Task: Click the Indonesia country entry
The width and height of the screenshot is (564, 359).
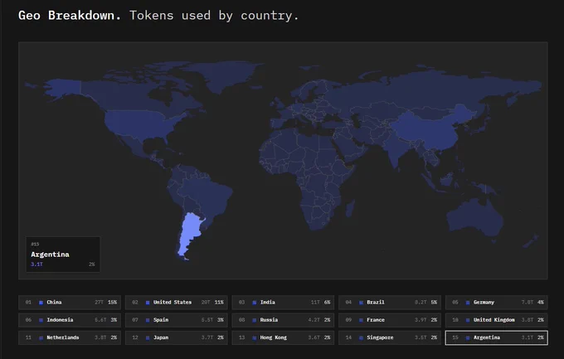Action: click(x=70, y=320)
